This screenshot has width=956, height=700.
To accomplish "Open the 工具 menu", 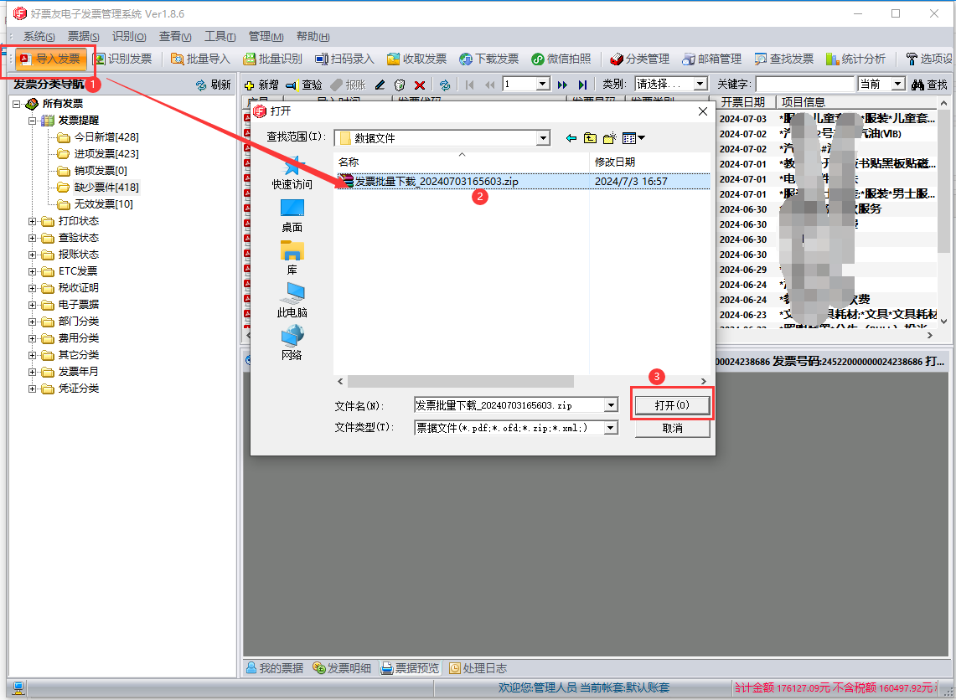I will tap(220, 37).
